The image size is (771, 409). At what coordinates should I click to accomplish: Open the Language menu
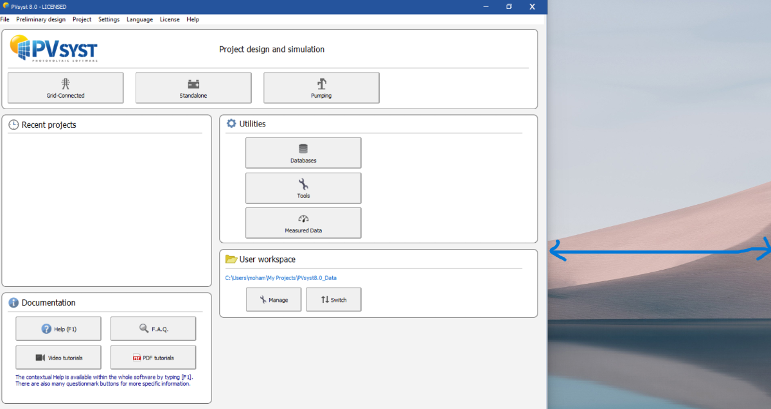[x=139, y=19]
